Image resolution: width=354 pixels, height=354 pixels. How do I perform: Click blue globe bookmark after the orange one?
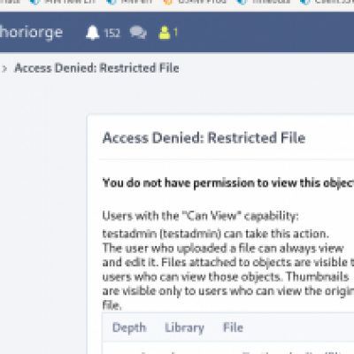(x=242, y=2)
